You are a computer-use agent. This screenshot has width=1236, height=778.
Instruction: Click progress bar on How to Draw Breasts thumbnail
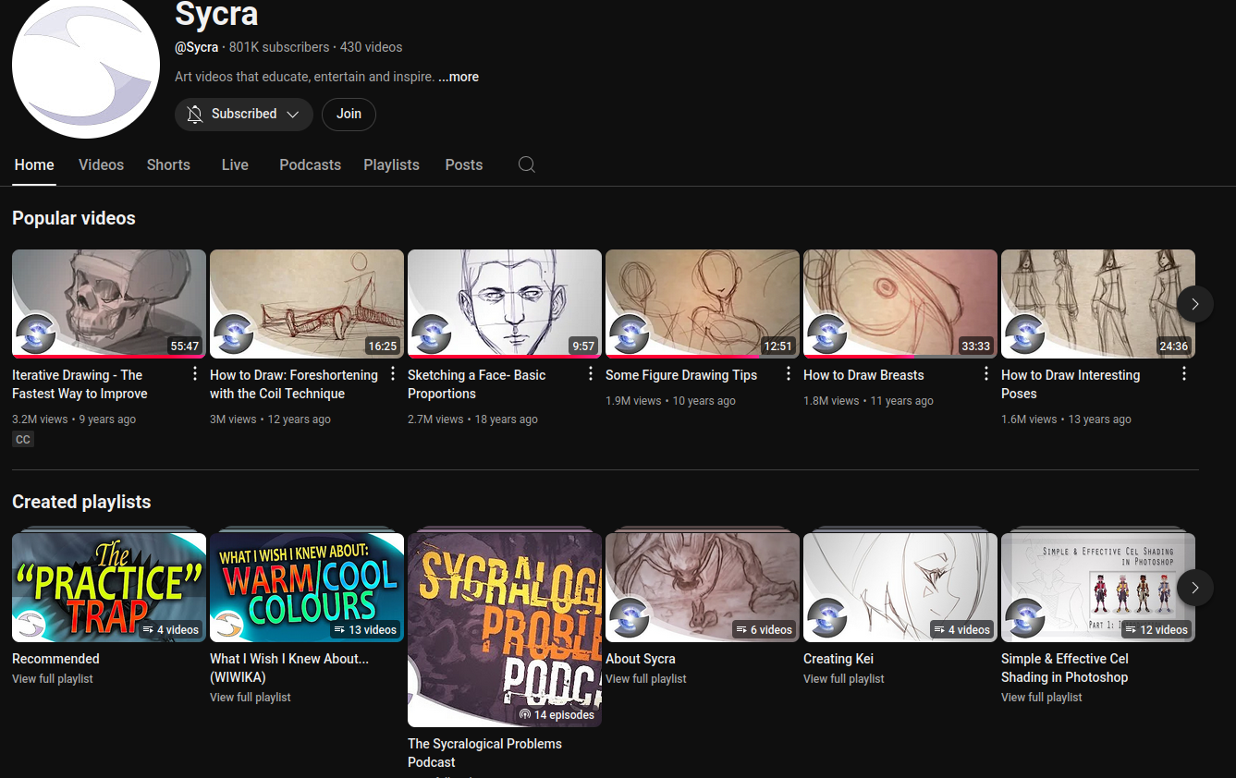pos(900,356)
